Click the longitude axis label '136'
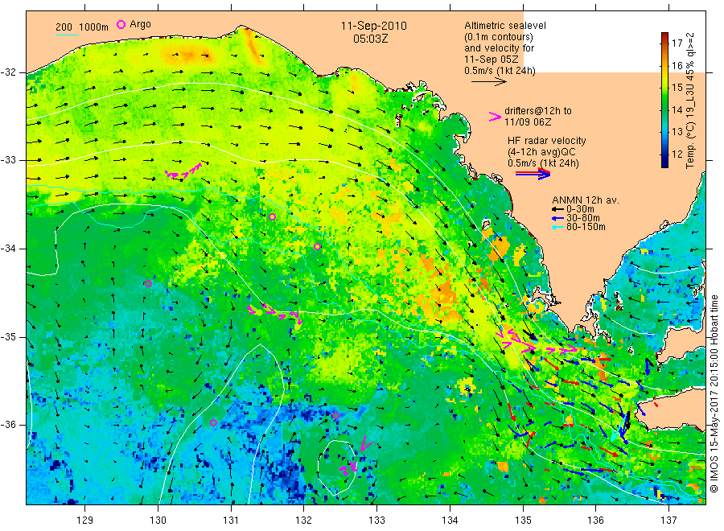 [x=595, y=521]
